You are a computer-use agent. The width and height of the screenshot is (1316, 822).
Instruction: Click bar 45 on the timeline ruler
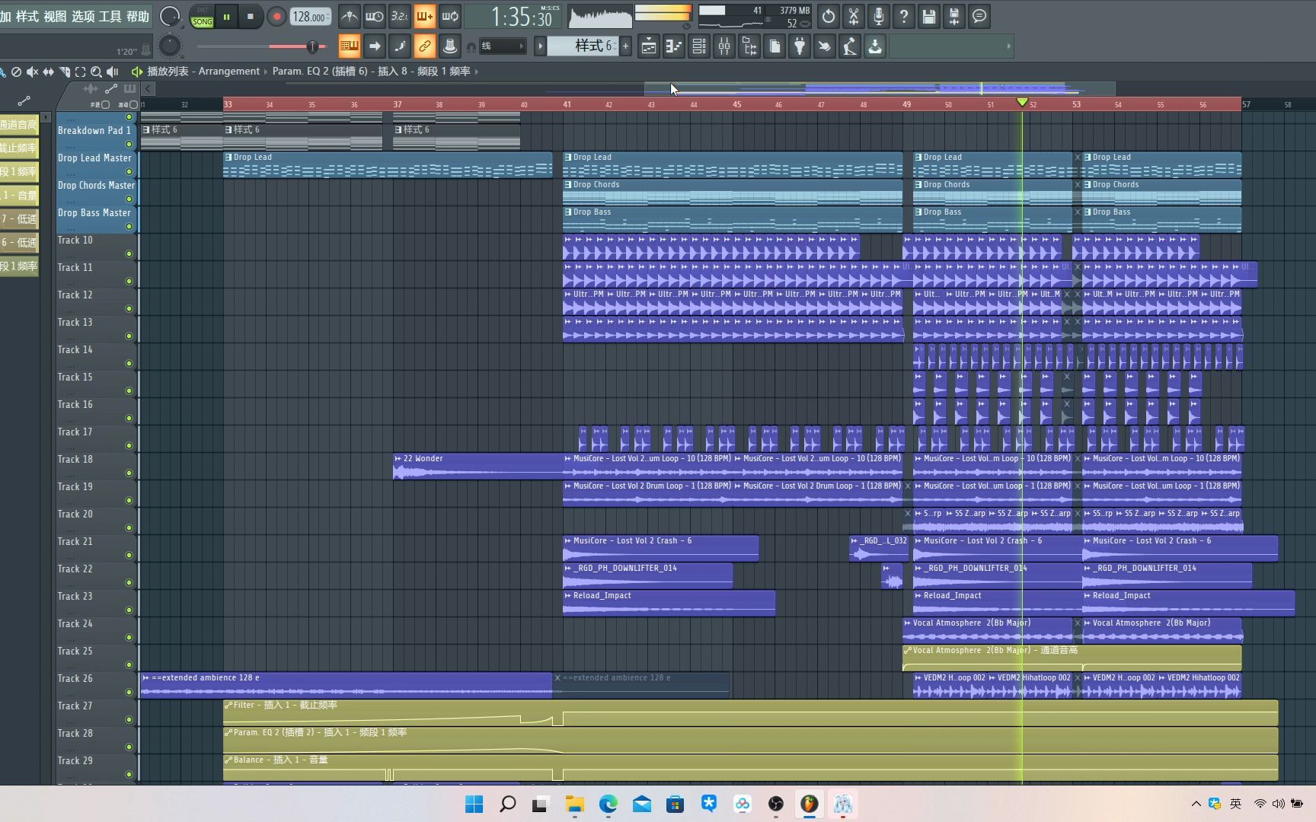pos(736,104)
